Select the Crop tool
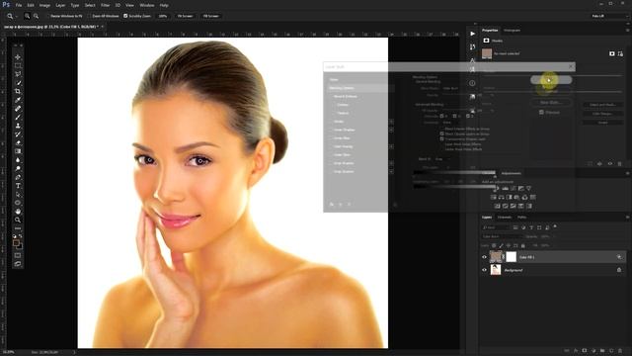 coord(18,91)
